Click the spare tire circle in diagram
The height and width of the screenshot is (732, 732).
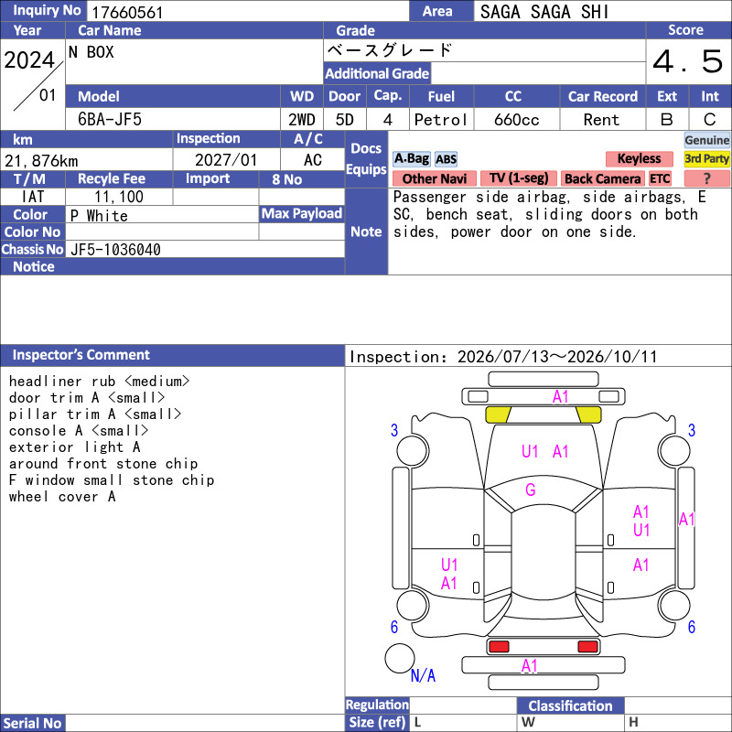[x=400, y=658]
